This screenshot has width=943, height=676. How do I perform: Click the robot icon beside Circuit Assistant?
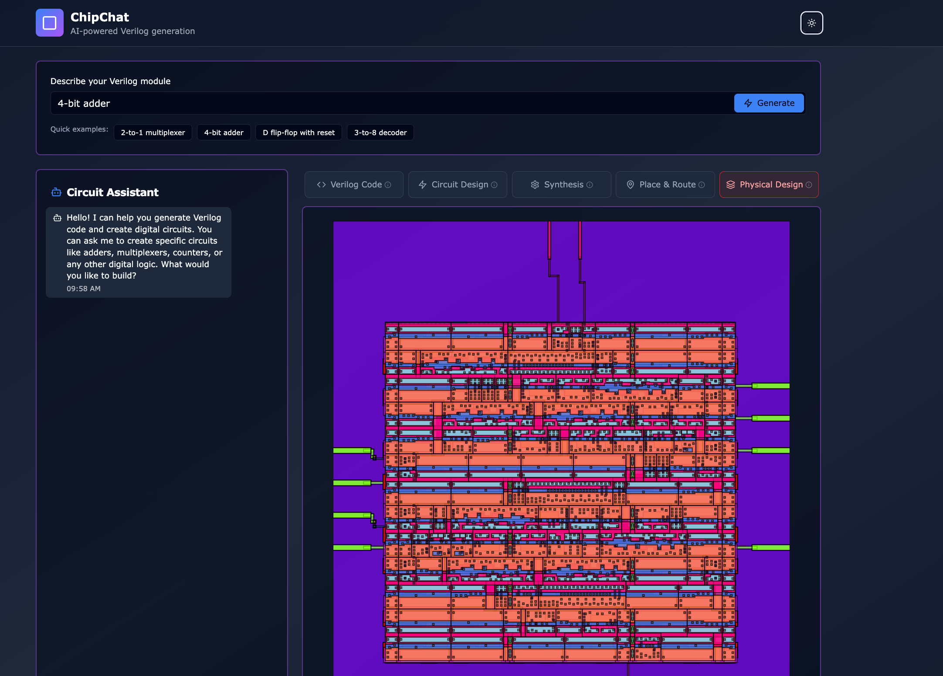coord(56,192)
